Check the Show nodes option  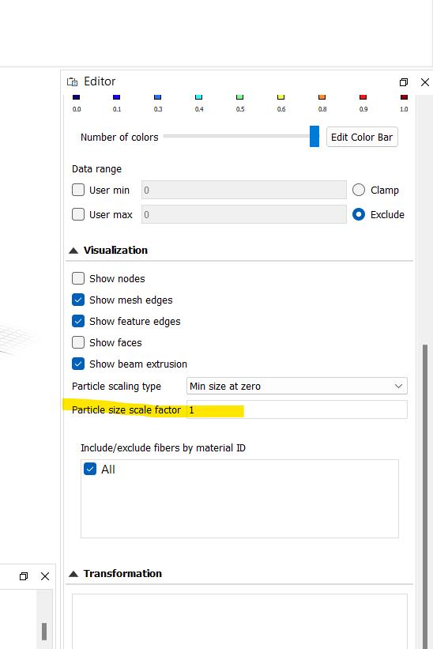click(x=78, y=278)
